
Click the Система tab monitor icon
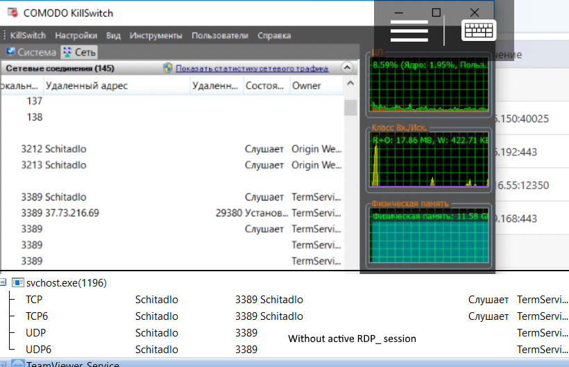point(11,52)
